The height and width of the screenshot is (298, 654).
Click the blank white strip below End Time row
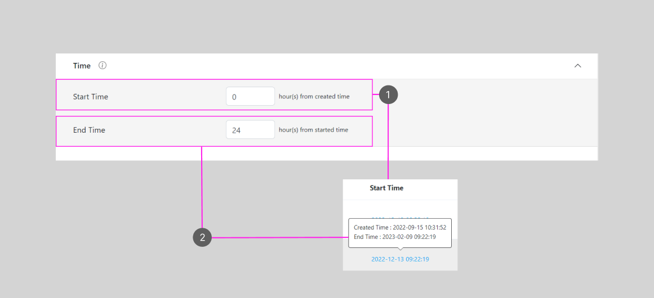327,153
